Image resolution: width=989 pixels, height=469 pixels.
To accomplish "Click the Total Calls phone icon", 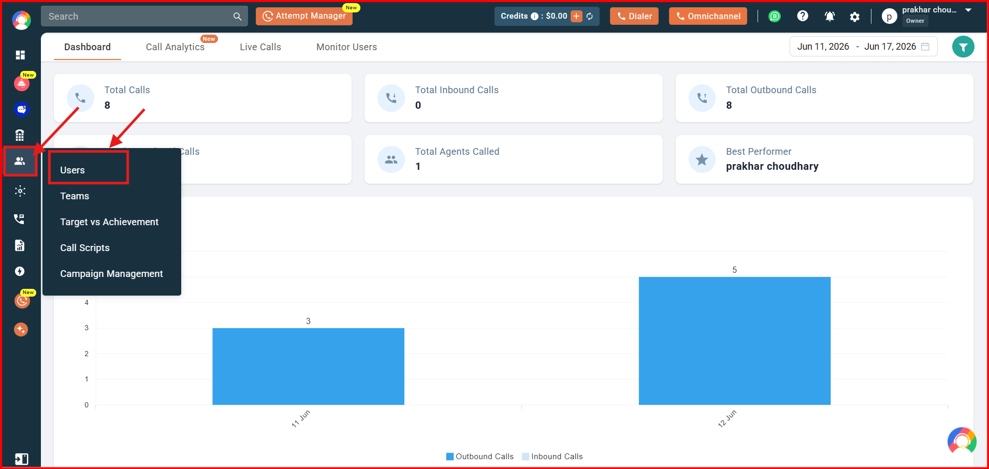I will 80,98.
